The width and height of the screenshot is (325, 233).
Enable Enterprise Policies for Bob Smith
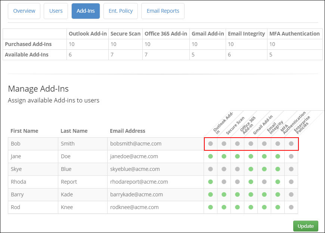point(291,144)
